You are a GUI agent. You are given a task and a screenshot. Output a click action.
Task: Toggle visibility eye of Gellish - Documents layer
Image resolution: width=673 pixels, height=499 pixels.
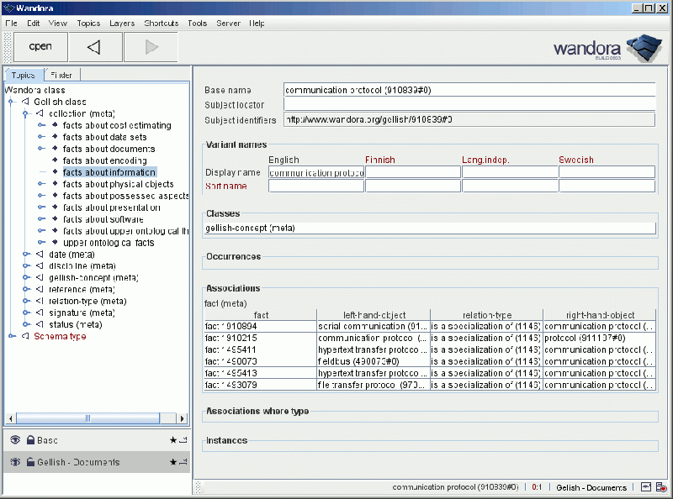click(15, 462)
